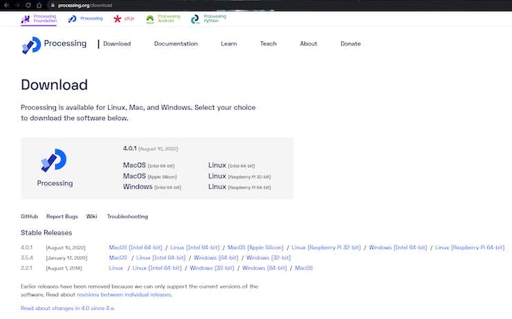The width and height of the screenshot is (512, 319).
Task: Open the Learn nav item
Action: pos(228,44)
